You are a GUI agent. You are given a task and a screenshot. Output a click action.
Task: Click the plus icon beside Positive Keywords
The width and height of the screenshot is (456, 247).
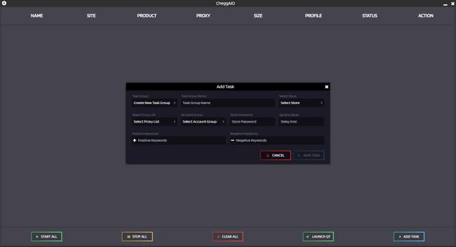134,140
